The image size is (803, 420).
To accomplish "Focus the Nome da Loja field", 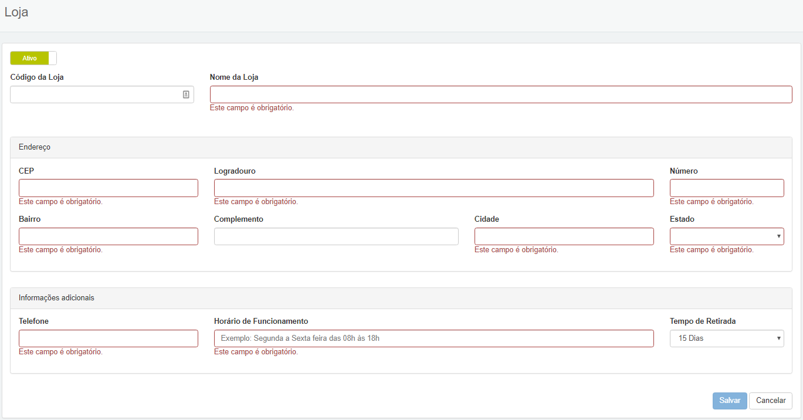I will point(501,94).
